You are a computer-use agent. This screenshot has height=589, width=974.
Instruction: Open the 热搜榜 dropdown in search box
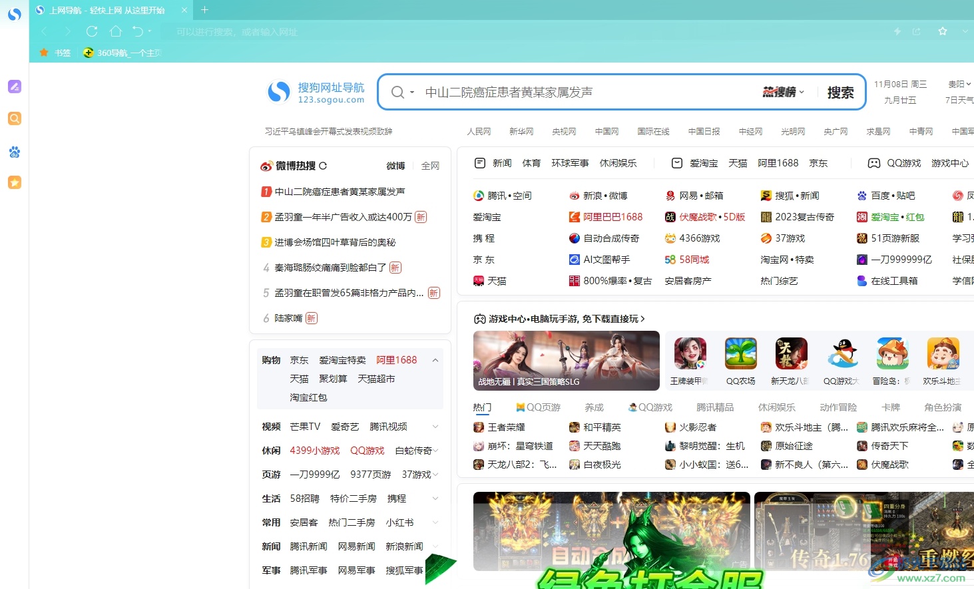pos(784,93)
